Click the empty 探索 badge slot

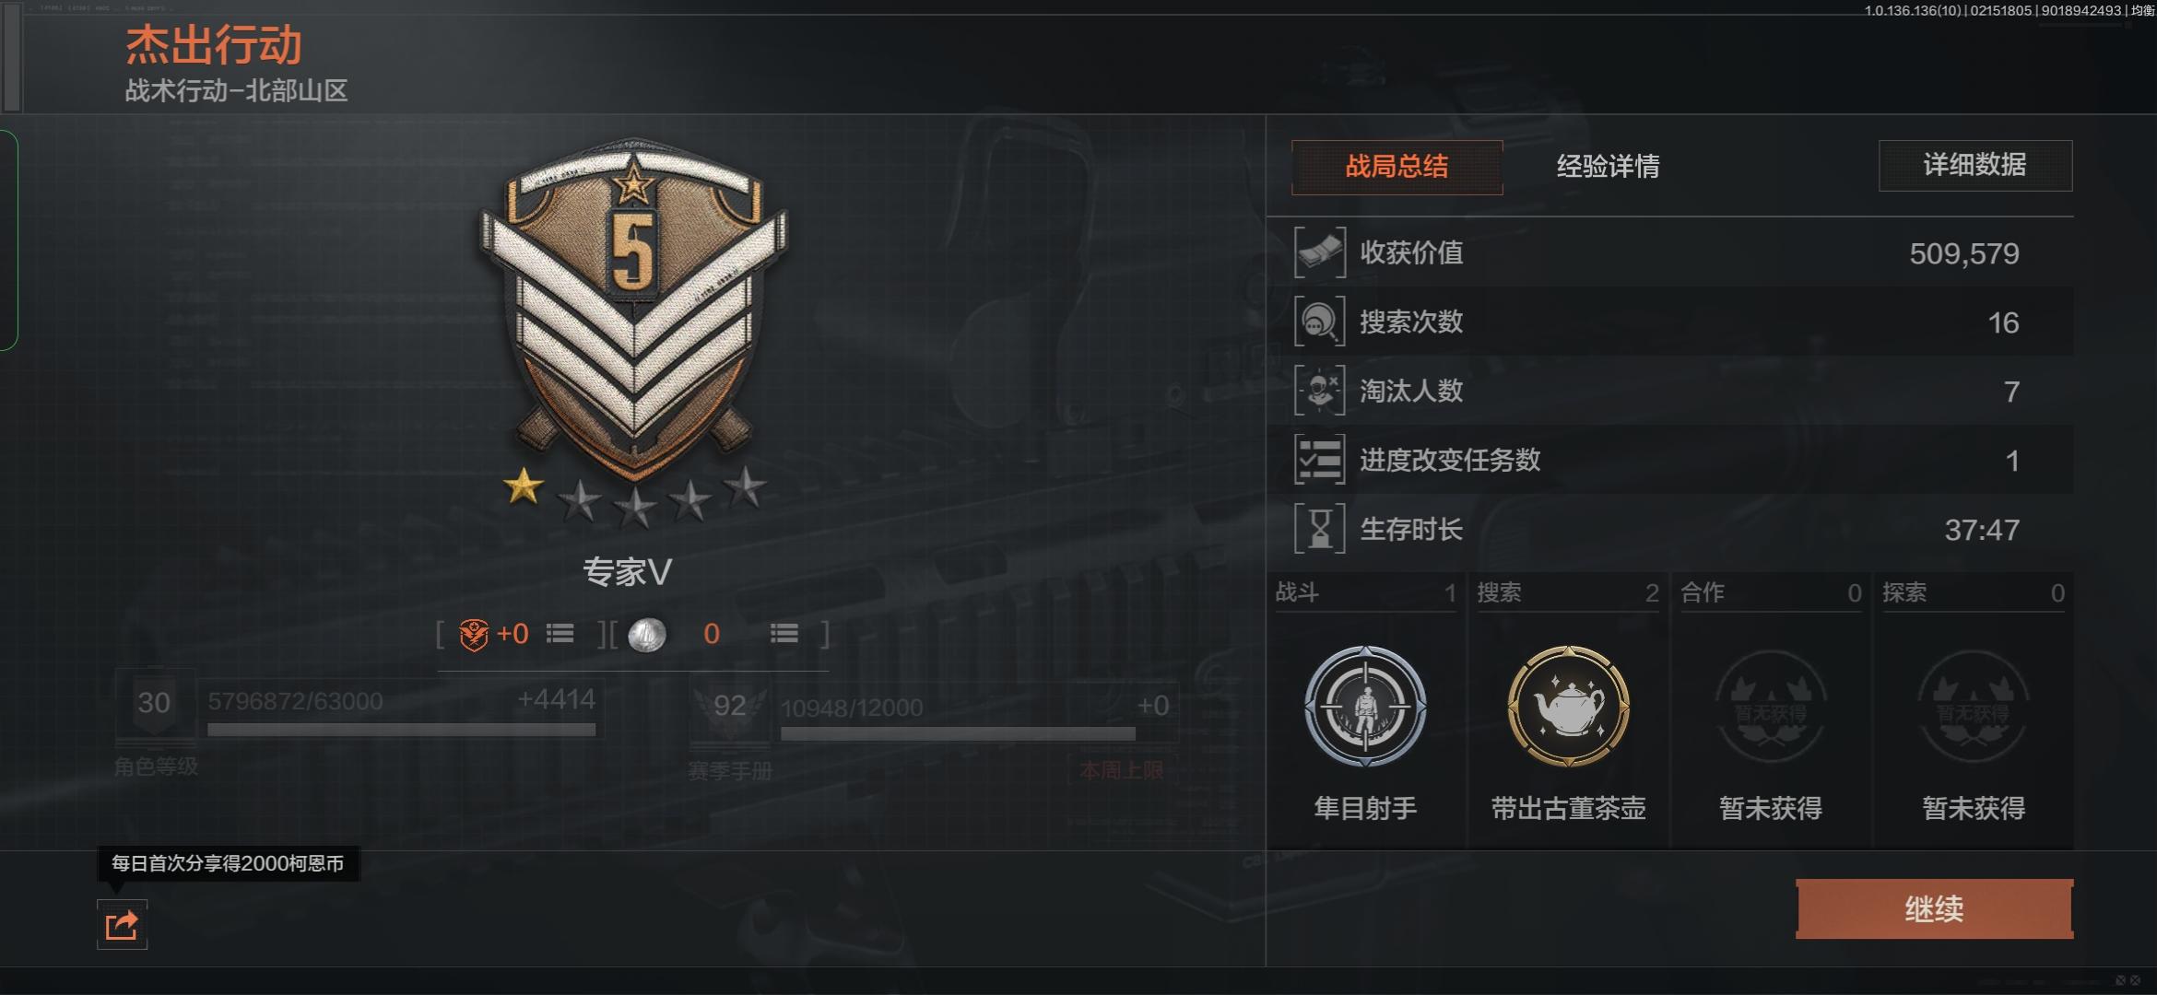(x=1974, y=708)
